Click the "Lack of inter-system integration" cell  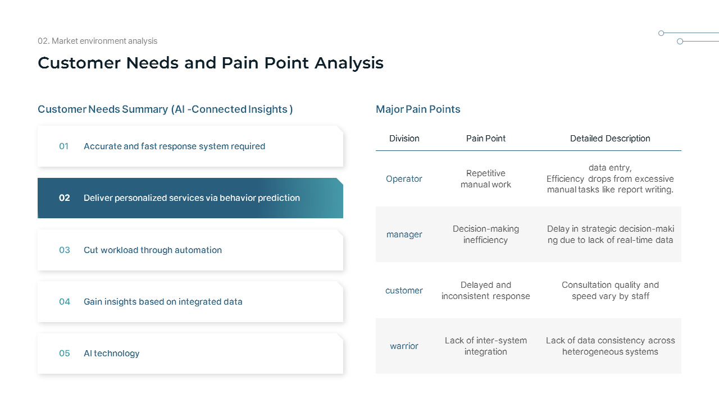click(x=486, y=346)
